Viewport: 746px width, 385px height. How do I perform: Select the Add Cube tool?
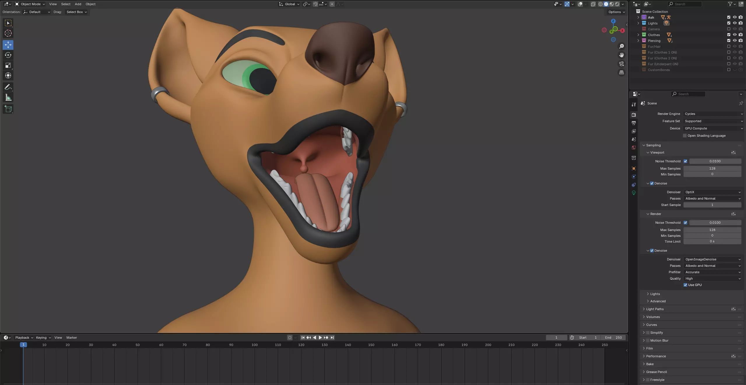click(x=8, y=109)
